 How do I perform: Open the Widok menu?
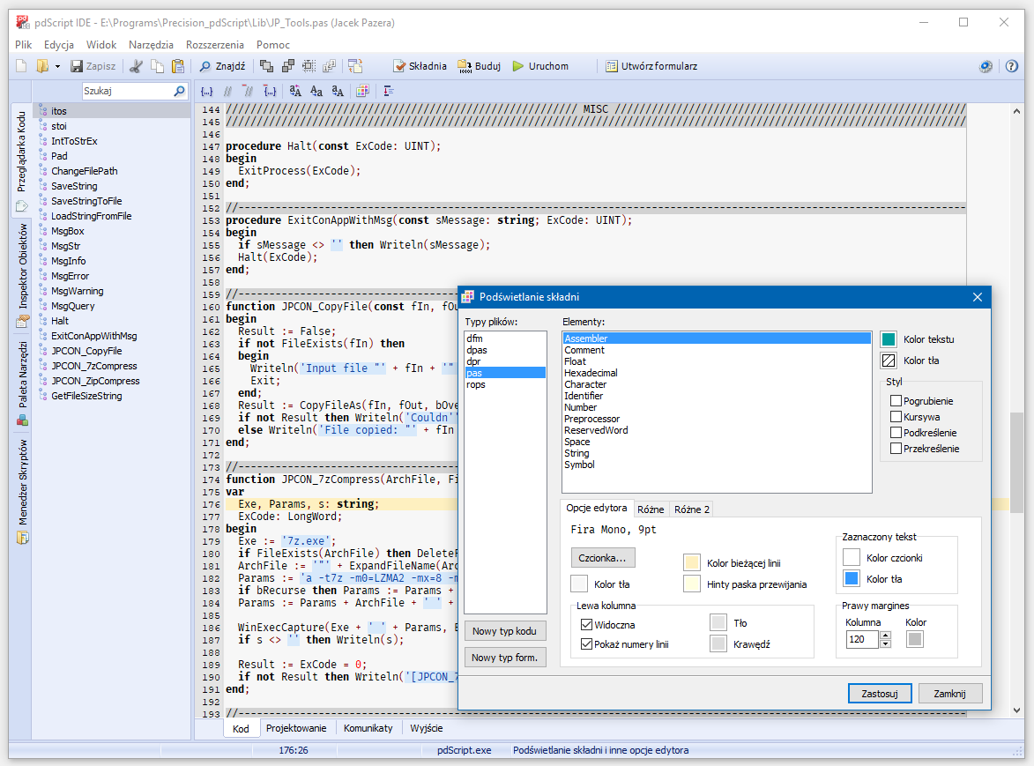click(x=101, y=44)
